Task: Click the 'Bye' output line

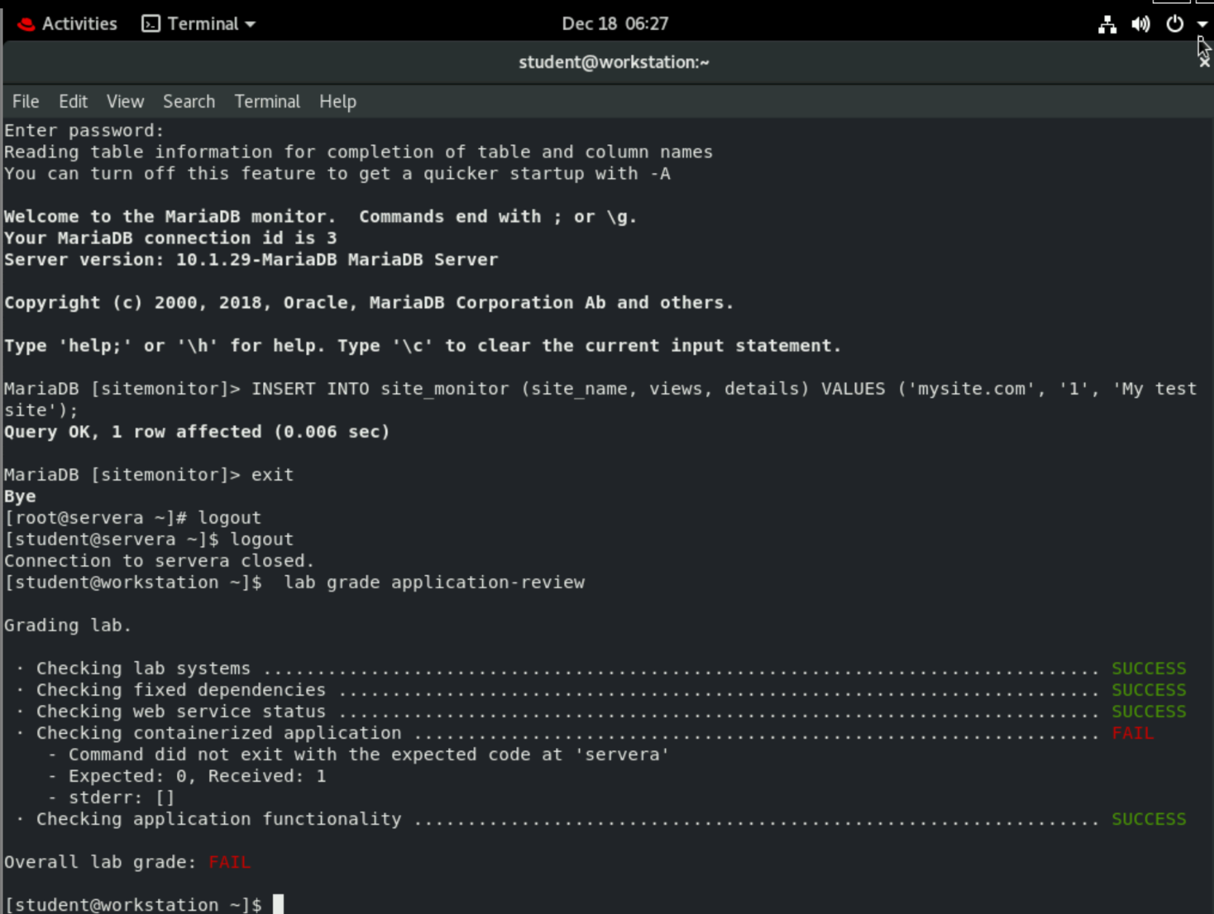Action: coord(20,497)
